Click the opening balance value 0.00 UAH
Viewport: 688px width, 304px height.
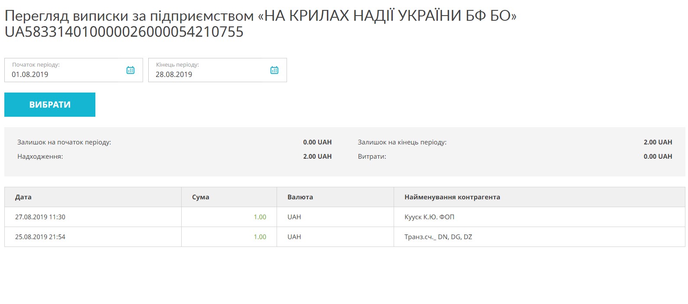317,142
